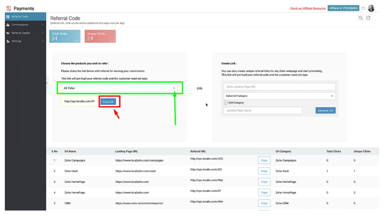The image size is (387, 219).
Task: Open the user profile avatar
Action: pyautogui.click(x=371, y=8)
